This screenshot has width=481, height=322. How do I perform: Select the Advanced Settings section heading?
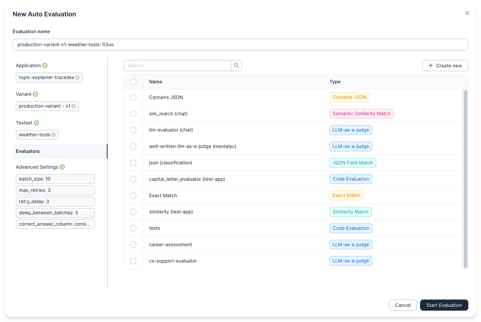pos(36,167)
